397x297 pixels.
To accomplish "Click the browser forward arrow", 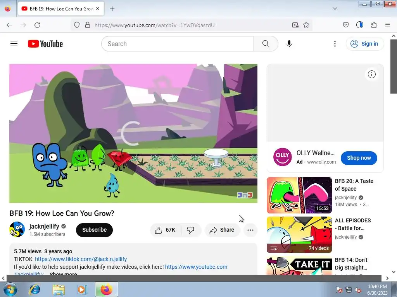I will [x=23, y=25].
